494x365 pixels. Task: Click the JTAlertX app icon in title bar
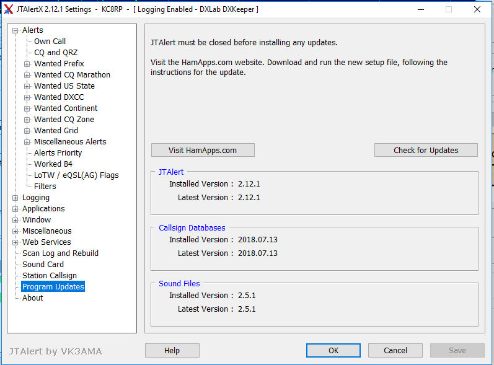coord(9,9)
